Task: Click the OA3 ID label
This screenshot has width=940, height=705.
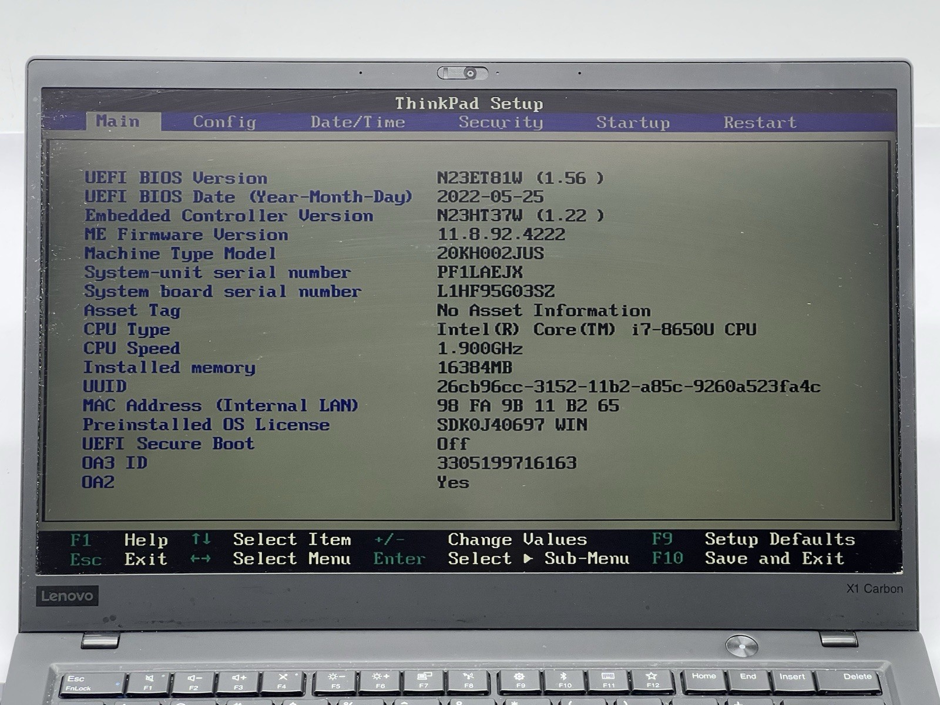Action: (115, 462)
